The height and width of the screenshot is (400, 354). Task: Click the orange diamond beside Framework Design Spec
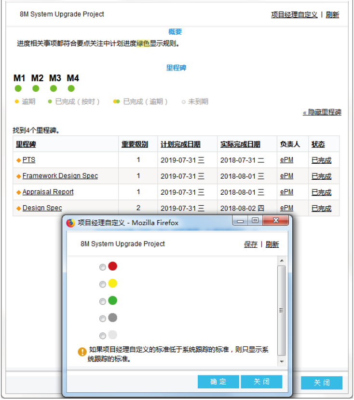tap(19, 176)
